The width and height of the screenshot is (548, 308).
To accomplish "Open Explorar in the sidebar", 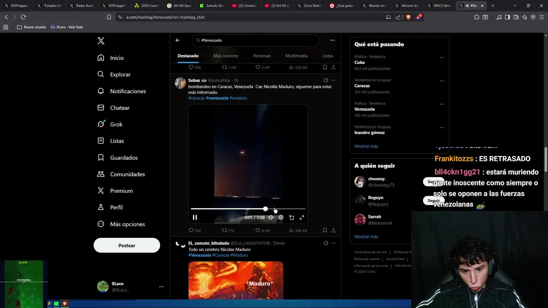I will click(x=114, y=74).
